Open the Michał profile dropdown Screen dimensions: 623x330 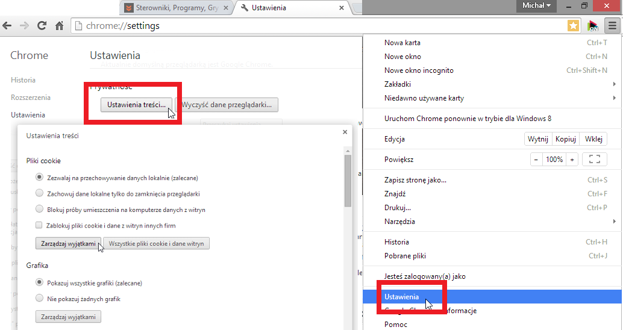pos(536,5)
